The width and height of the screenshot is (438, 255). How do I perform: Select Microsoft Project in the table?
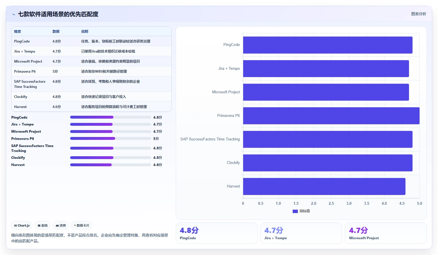28,61
